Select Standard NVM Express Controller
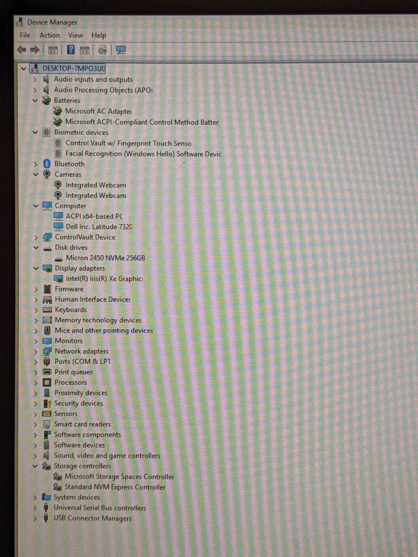Viewport: 418px width, 557px height. click(x=115, y=487)
